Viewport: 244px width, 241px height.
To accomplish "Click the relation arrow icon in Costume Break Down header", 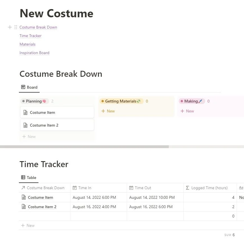I will click(x=23, y=188).
